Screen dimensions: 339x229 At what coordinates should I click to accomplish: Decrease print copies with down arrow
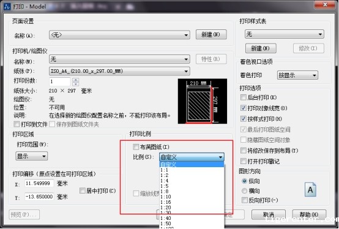click(x=76, y=84)
